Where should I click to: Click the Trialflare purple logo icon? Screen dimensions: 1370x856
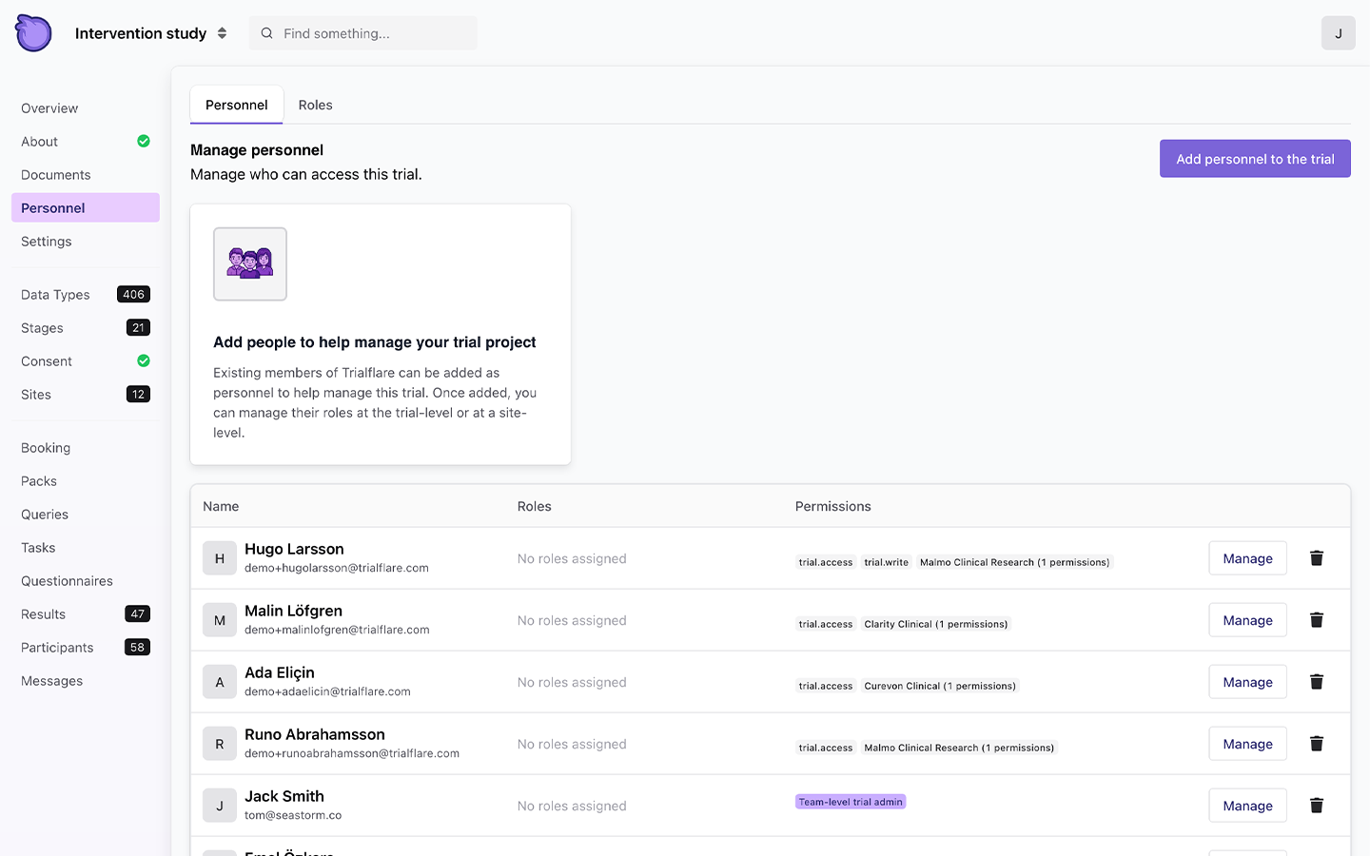[33, 33]
